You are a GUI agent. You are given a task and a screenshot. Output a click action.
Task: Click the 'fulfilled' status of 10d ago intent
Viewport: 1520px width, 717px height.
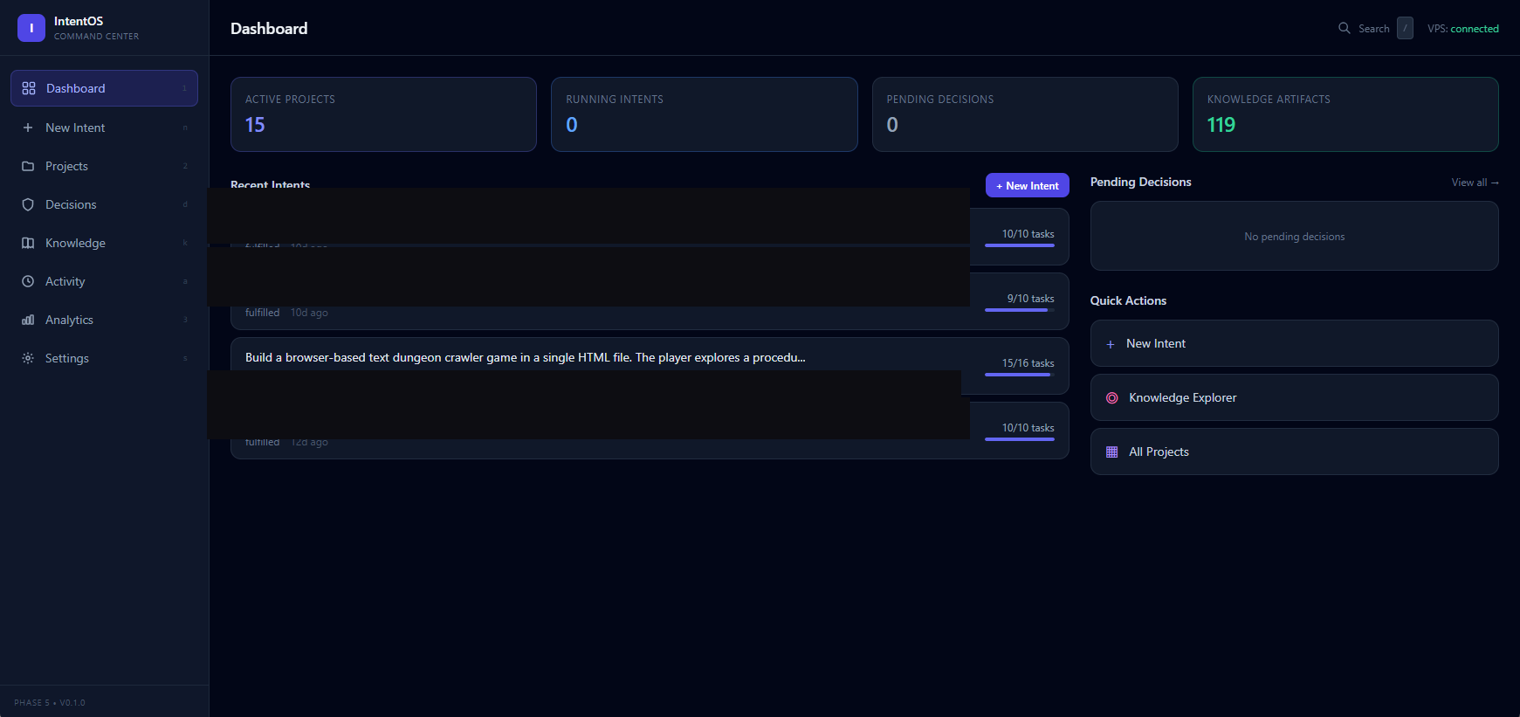point(262,313)
